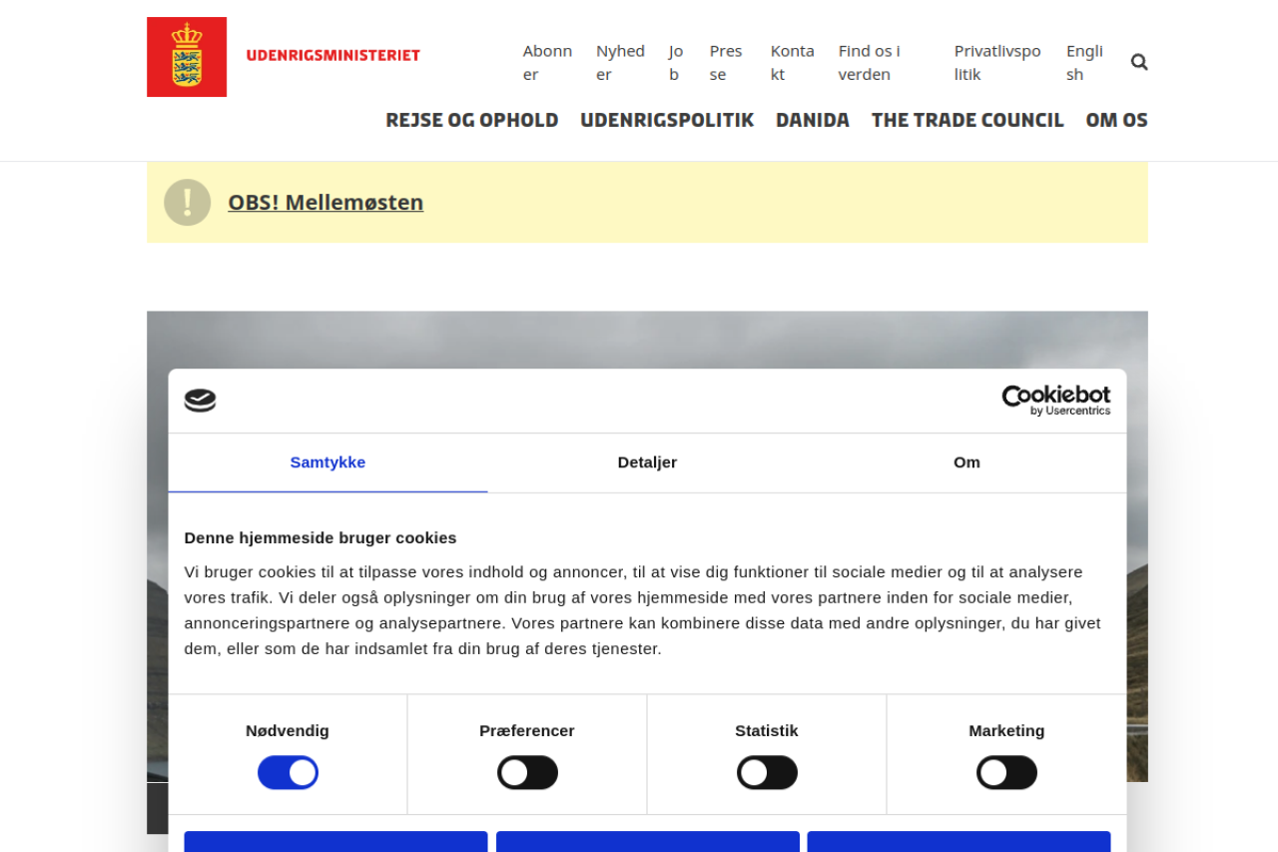Open the OBS! Mellemøsten alert link
Viewport: 1278px width, 852px height.
coord(325,203)
